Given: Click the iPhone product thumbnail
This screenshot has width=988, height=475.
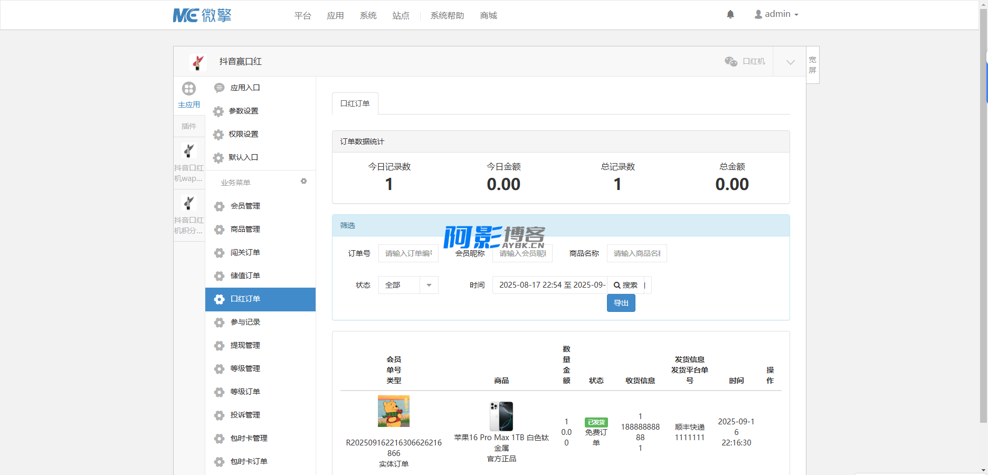Looking at the screenshot, I should tap(501, 416).
